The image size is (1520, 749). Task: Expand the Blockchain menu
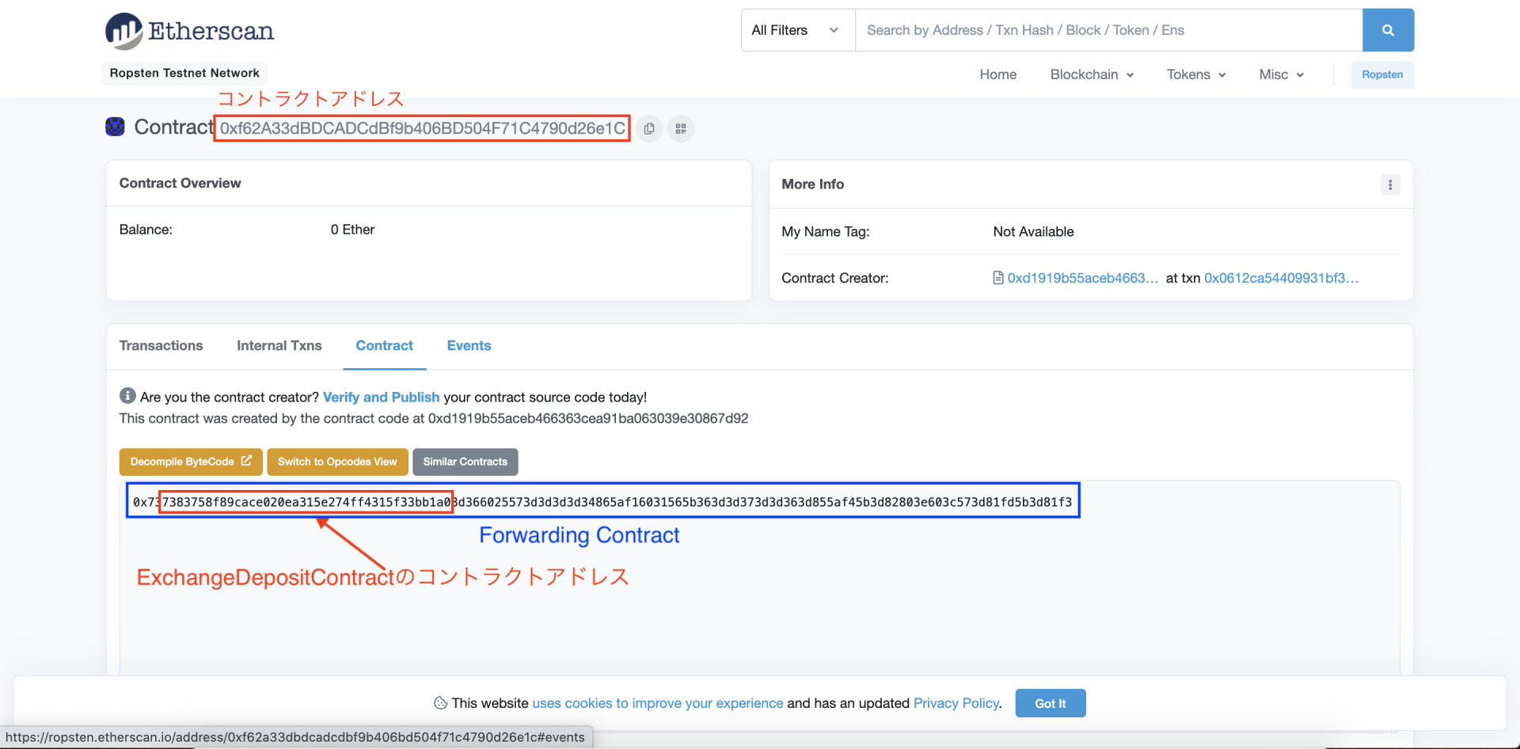coord(1092,74)
